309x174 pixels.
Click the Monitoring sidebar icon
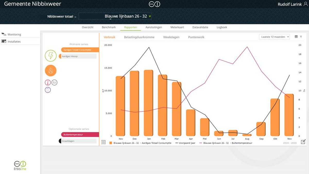point(4,34)
